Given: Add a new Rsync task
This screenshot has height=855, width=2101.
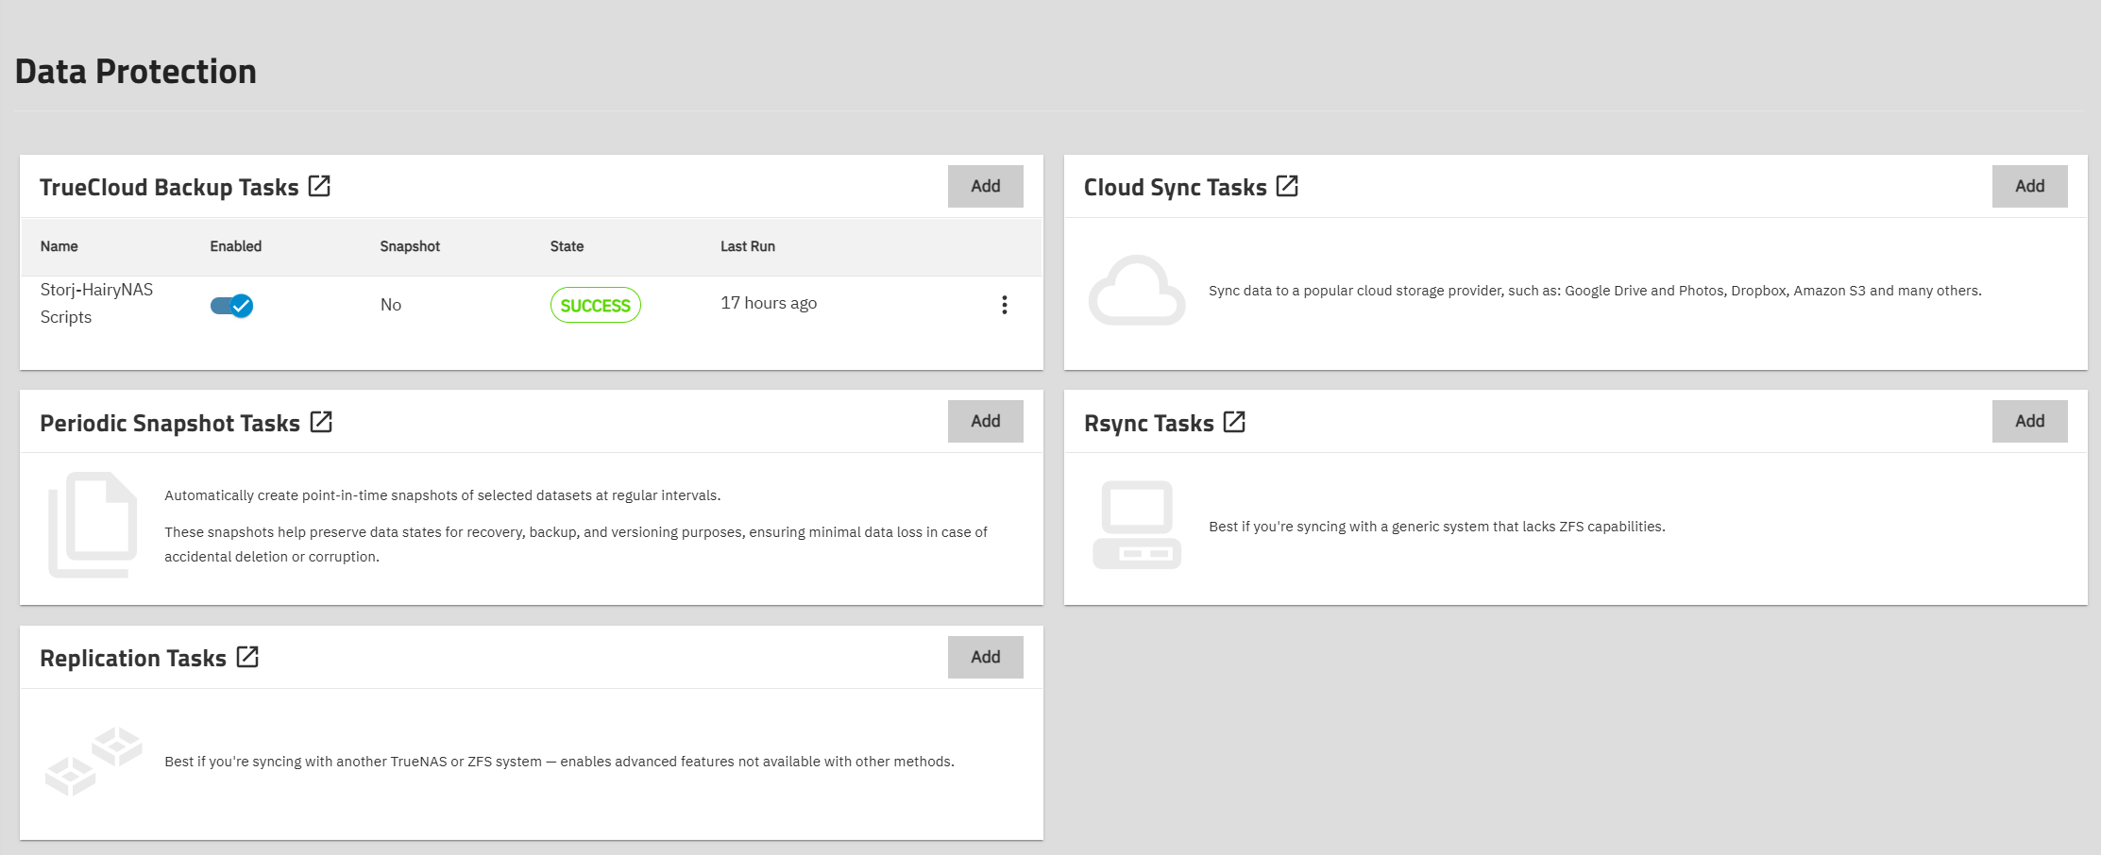Looking at the screenshot, I should (x=2029, y=421).
